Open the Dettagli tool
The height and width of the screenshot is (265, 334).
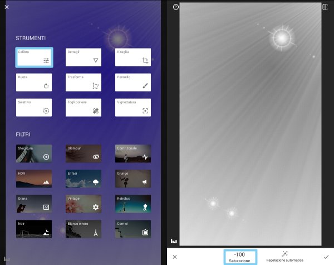tap(83, 57)
